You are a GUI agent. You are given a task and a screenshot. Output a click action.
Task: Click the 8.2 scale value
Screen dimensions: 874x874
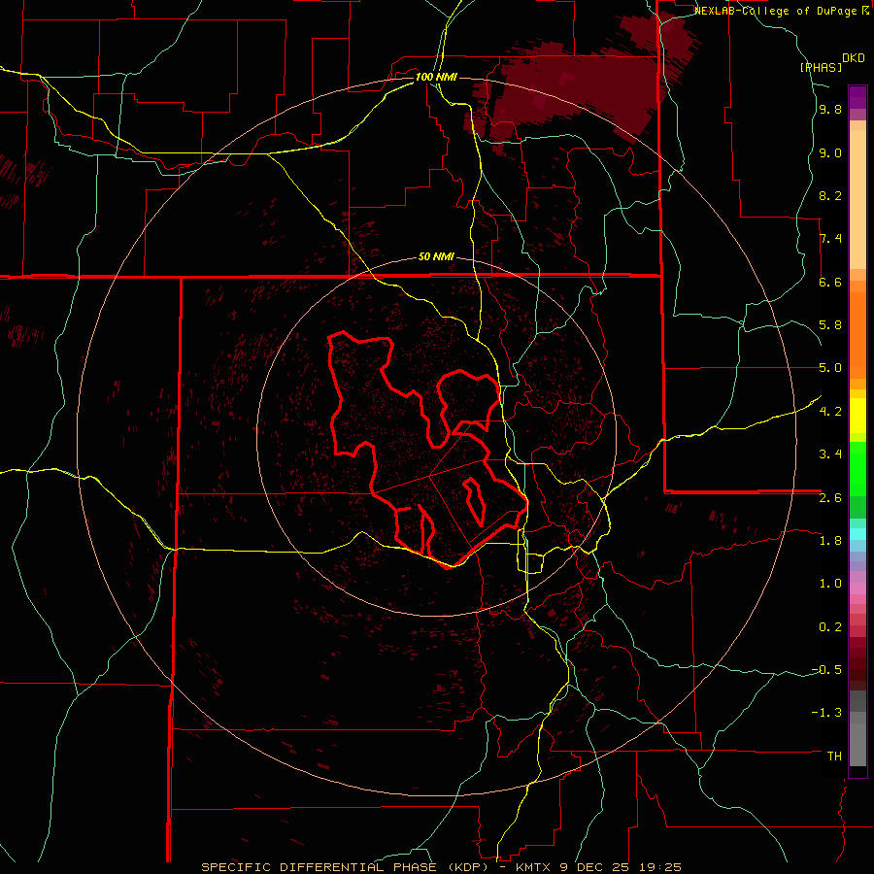(x=830, y=195)
